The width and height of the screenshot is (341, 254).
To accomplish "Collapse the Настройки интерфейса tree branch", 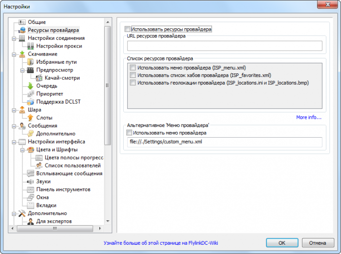I will 14,142.
